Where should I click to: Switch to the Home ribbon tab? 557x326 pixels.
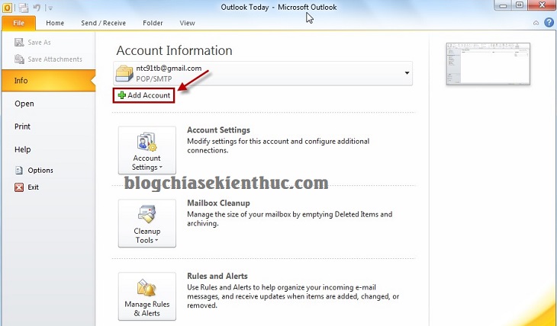tap(55, 23)
